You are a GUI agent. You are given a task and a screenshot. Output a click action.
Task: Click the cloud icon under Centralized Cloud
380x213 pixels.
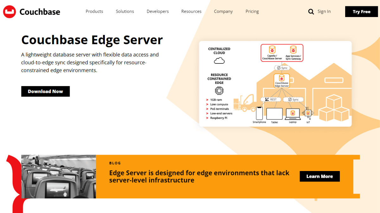point(219,61)
